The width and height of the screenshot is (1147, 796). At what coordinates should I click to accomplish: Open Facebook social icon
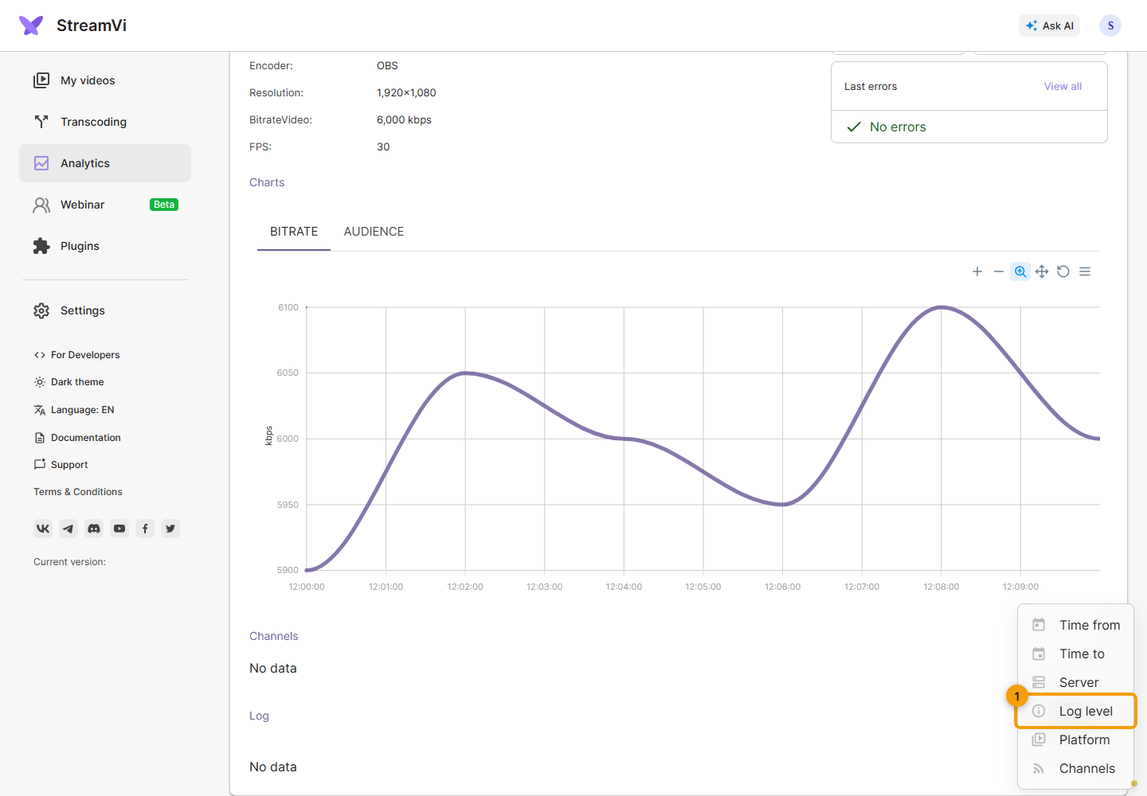145,529
